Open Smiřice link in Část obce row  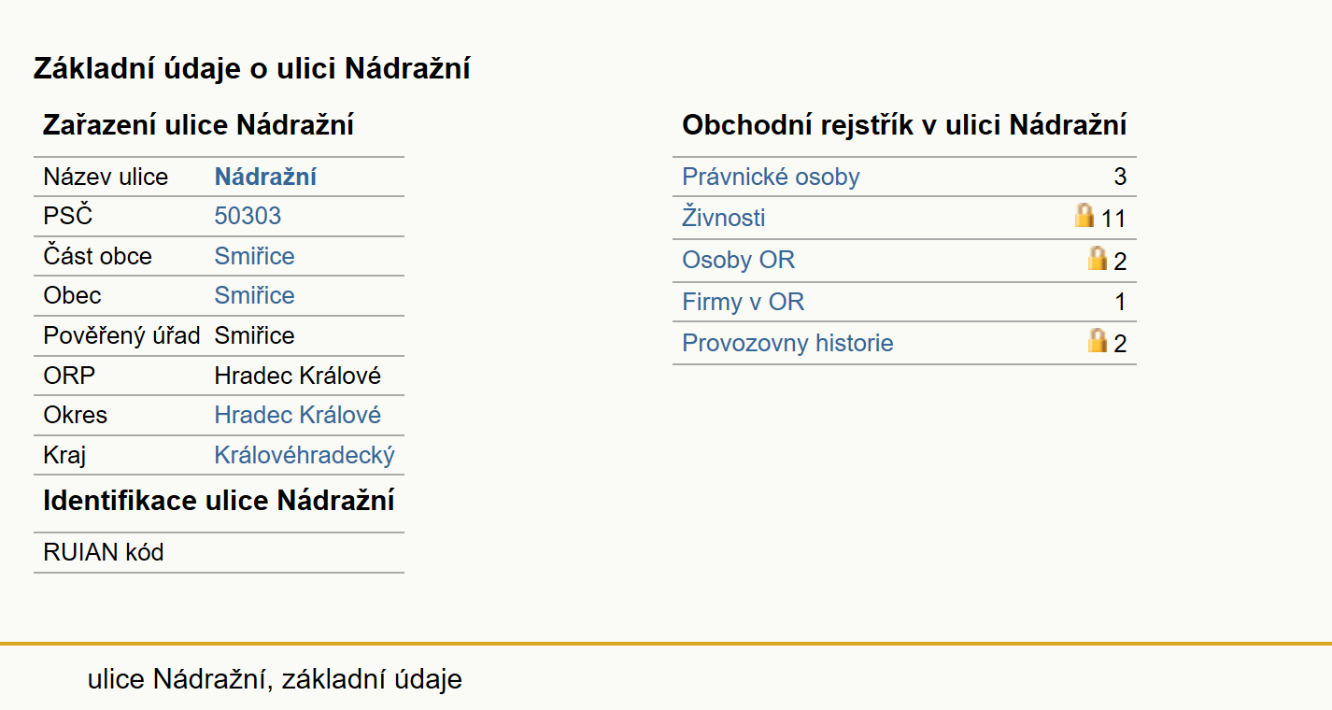tap(254, 256)
